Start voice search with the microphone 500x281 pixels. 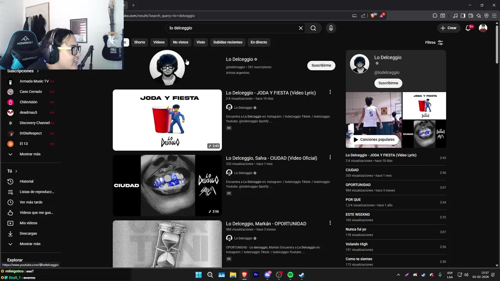point(331,28)
